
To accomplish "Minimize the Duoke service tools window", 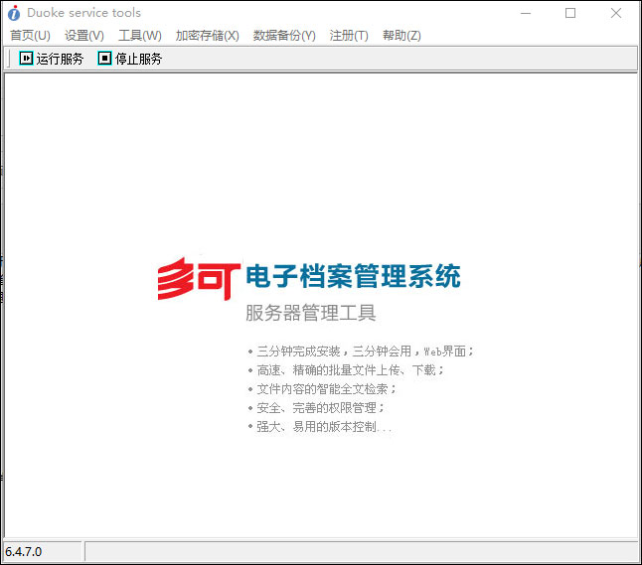I will click(524, 13).
